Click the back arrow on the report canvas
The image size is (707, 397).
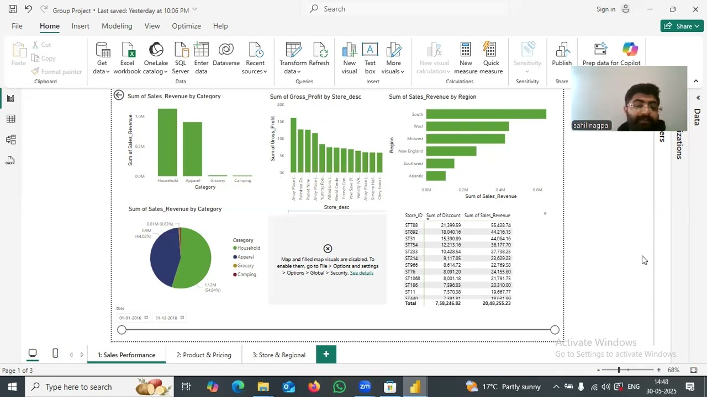pyautogui.click(x=119, y=95)
